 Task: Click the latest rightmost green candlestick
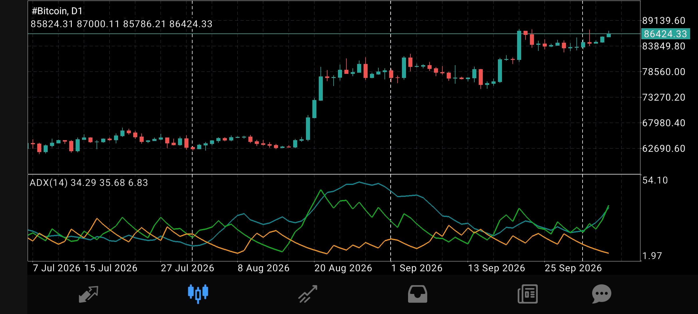point(609,35)
